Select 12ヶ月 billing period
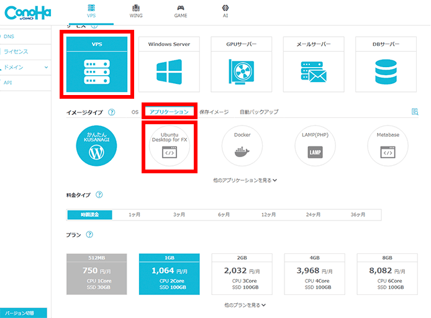 (268, 215)
